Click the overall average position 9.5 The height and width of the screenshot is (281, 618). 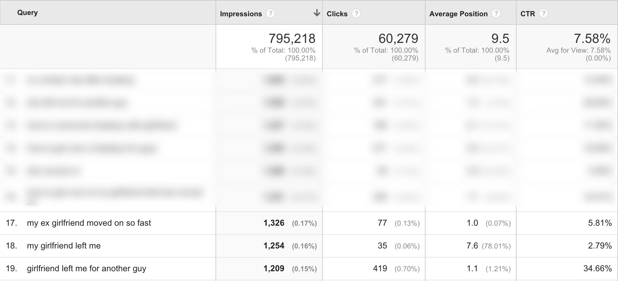click(500, 39)
